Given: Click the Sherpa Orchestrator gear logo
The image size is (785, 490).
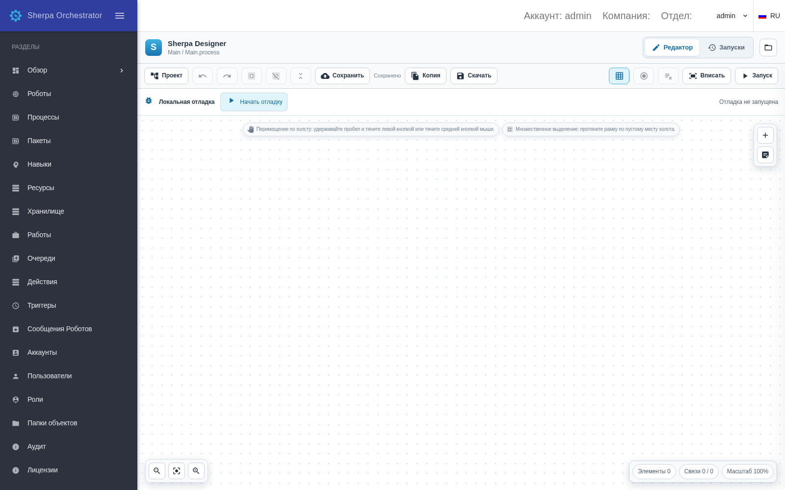Looking at the screenshot, I should tap(16, 16).
